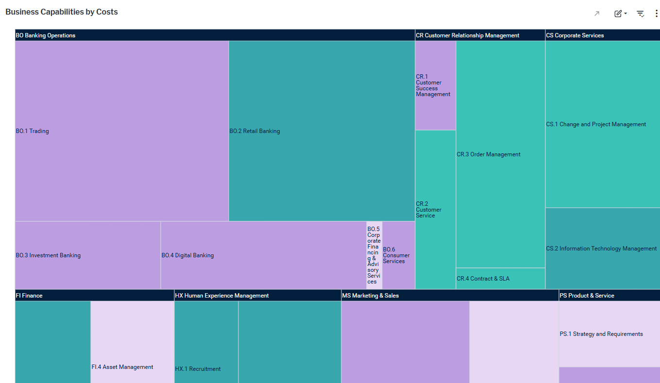Select the BO.2 Retail Banking tile
Viewport: 660px width, 383px height.
click(x=322, y=131)
